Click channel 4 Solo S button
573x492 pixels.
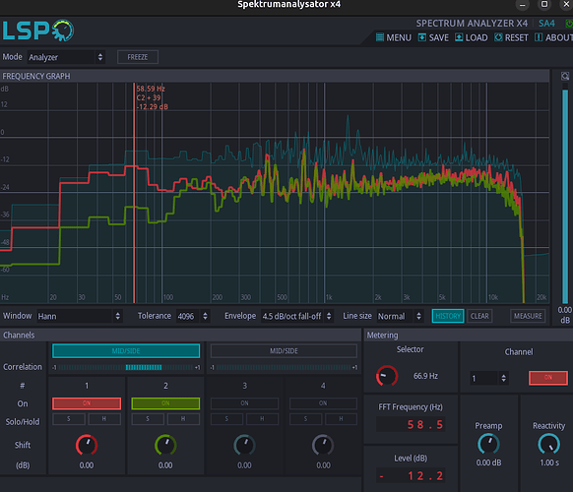[305, 419]
